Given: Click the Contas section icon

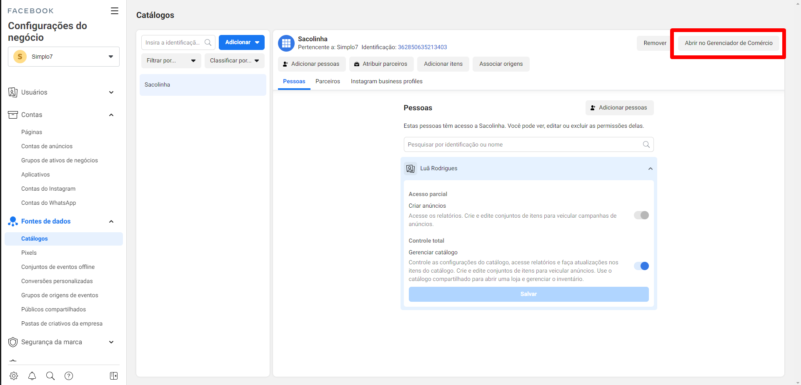Looking at the screenshot, I should point(13,115).
